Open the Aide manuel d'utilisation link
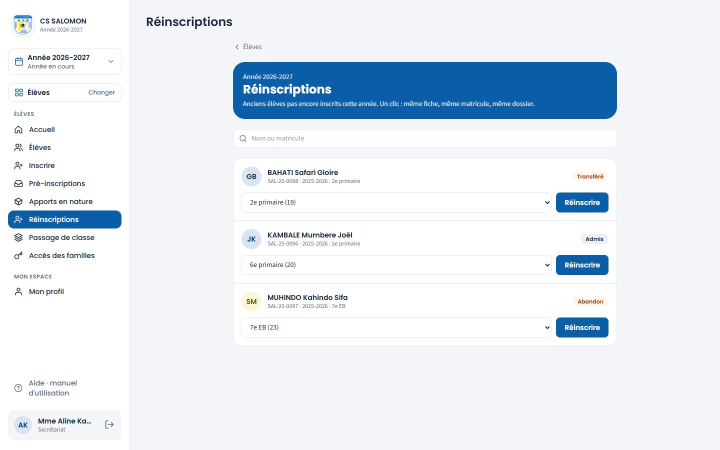The width and height of the screenshot is (720, 450). point(65,388)
